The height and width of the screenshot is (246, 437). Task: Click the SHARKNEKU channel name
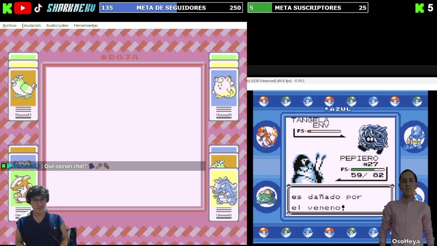(71, 8)
